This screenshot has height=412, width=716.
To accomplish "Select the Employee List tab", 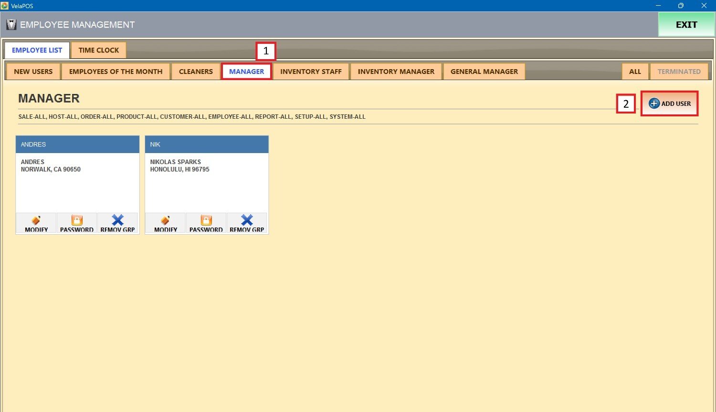I will click(x=37, y=50).
